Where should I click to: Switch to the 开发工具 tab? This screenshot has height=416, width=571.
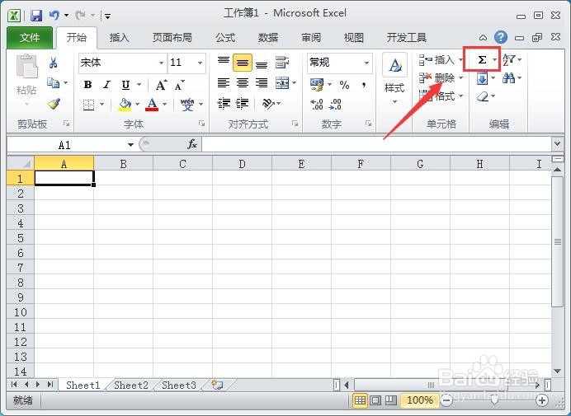tap(407, 37)
